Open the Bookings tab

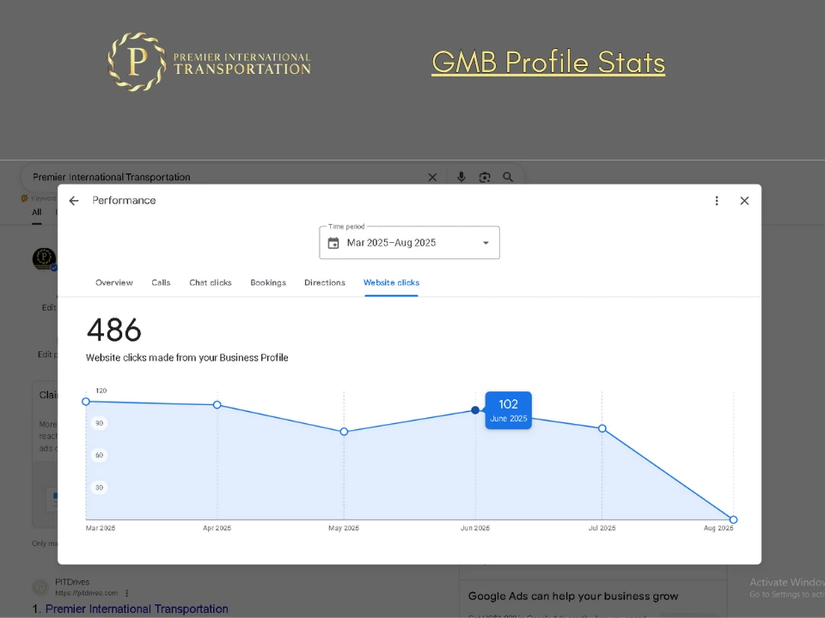(268, 282)
